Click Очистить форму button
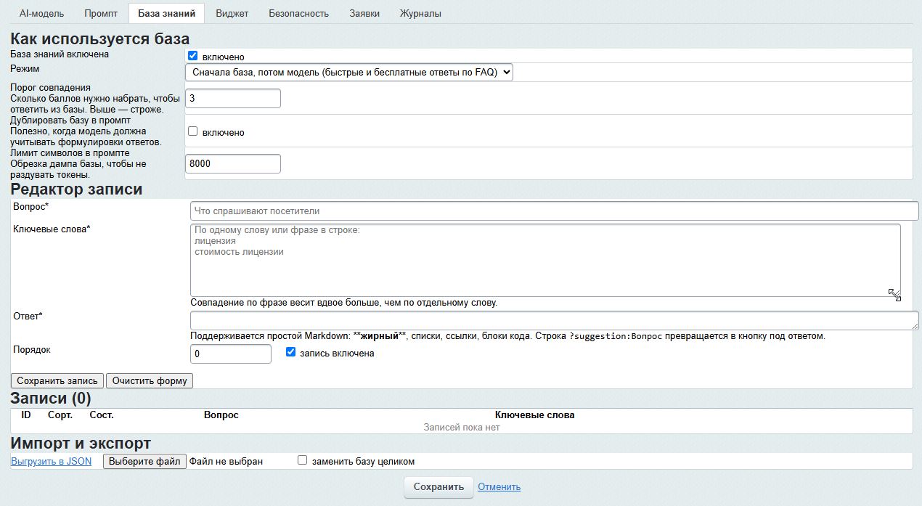 click(150, 380)
